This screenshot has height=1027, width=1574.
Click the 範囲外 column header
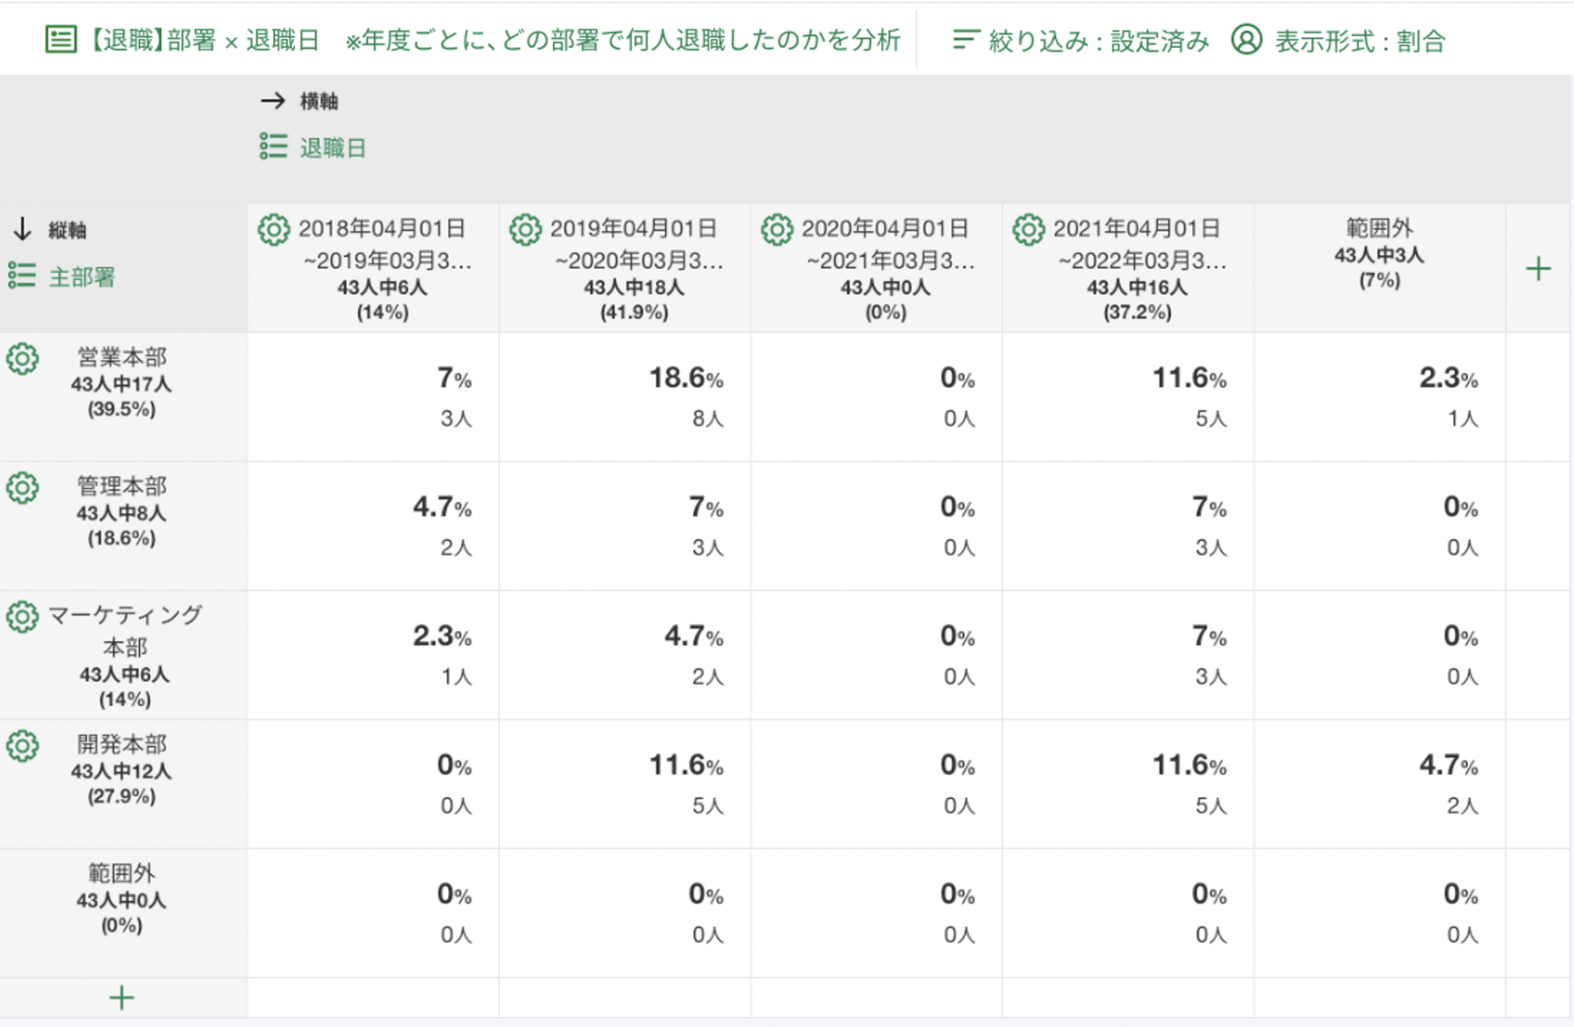pos(1379,254)
